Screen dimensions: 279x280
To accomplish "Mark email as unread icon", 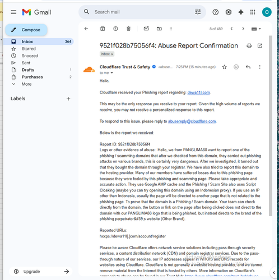I will [146, 29].
